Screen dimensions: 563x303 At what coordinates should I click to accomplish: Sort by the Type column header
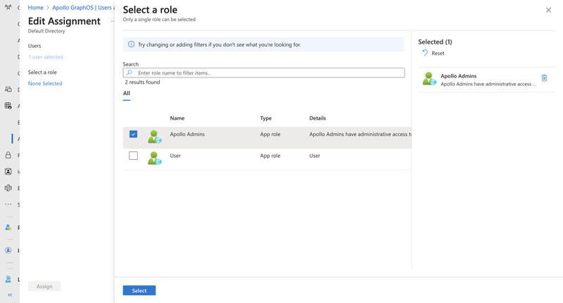point(266,118)
